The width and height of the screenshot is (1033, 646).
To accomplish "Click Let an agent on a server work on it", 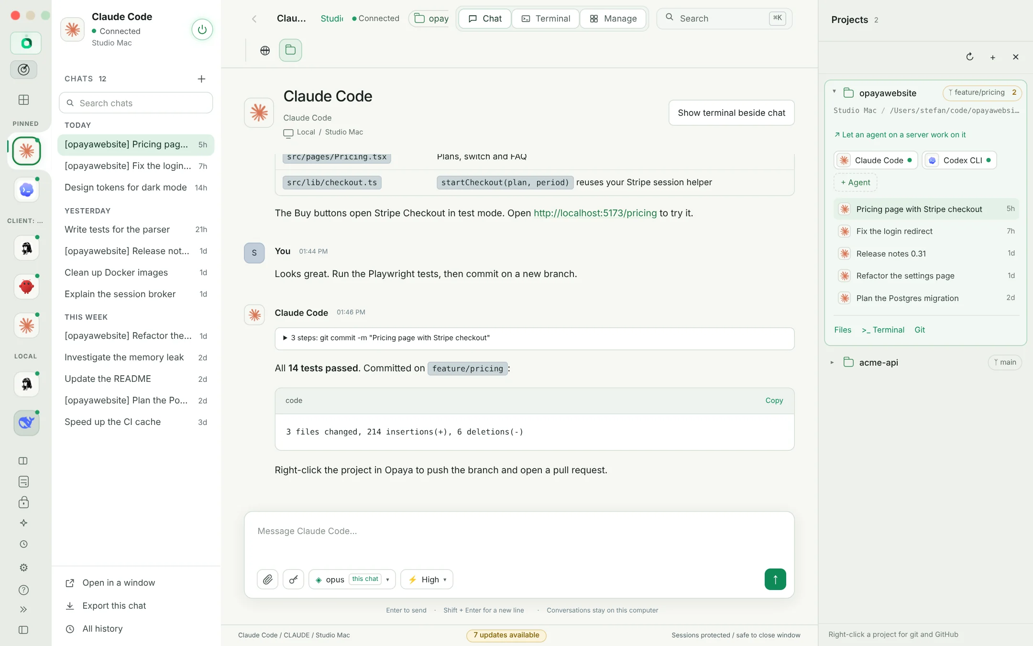I will point(900,135).
